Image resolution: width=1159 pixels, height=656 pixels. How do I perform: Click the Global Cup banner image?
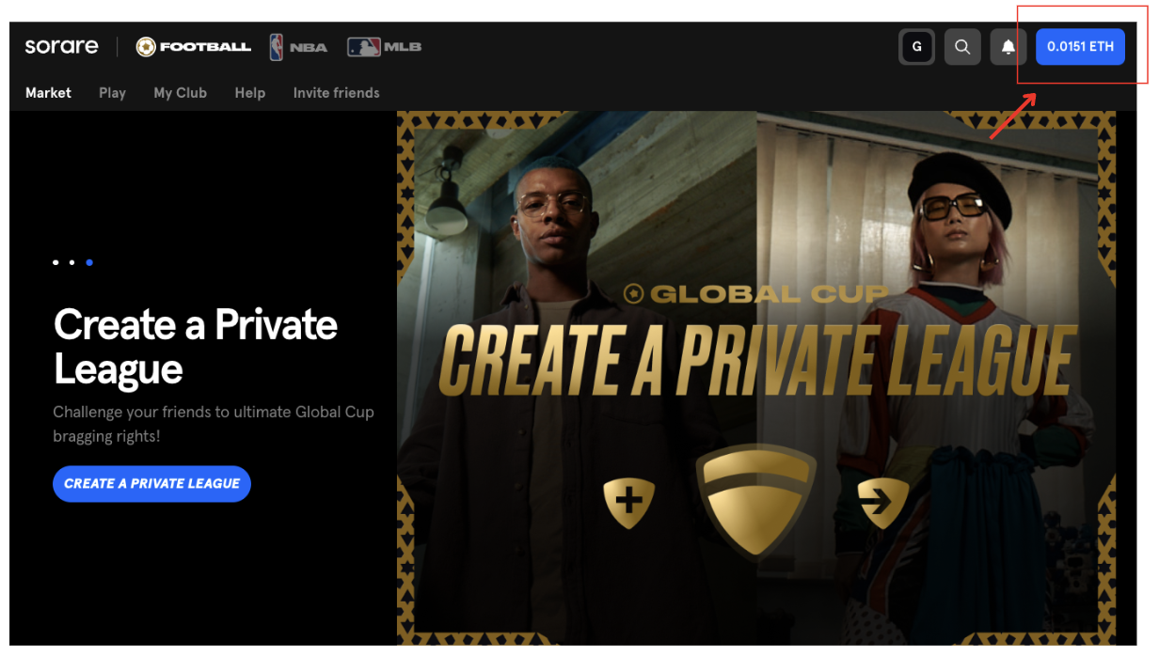(x=756, y=379)
